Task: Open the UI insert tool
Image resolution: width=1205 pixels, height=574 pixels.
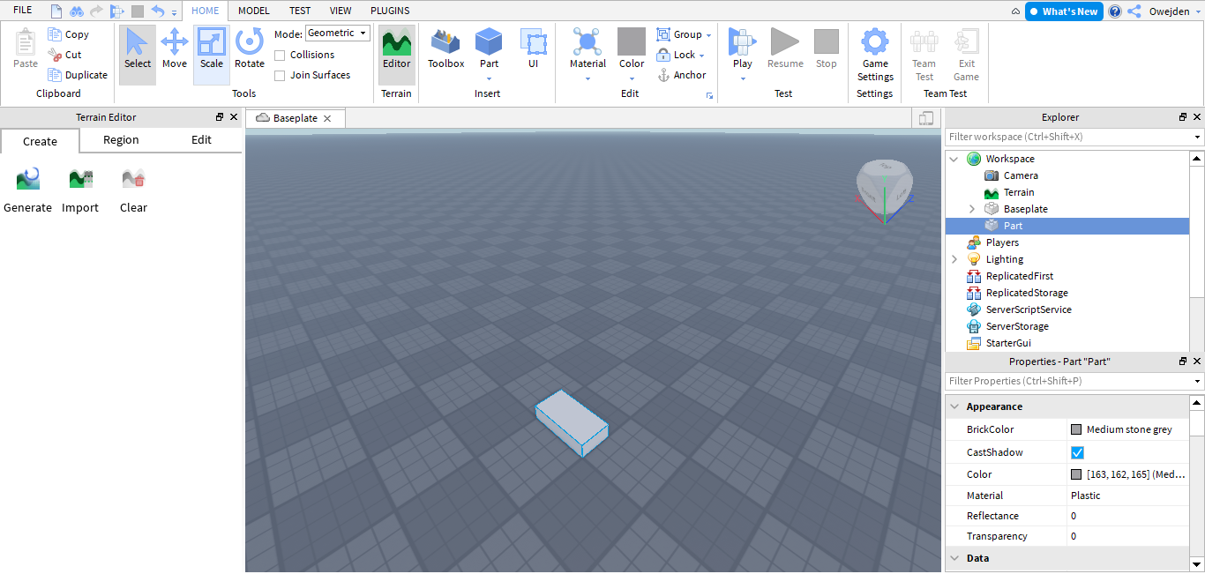Action: pyautogui.click(x=533, y=48)
